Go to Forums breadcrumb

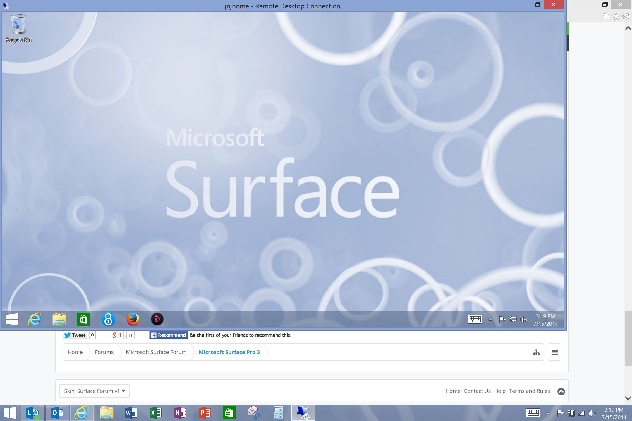[x=104, y=352]
